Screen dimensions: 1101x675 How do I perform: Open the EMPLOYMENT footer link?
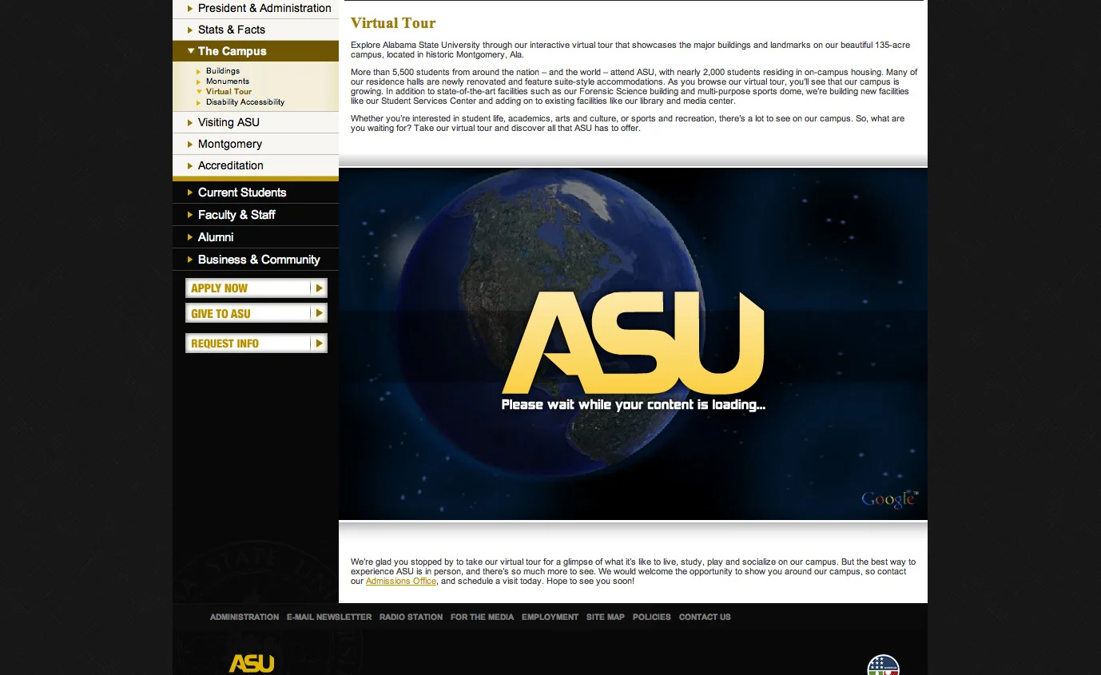pos(550,617)
